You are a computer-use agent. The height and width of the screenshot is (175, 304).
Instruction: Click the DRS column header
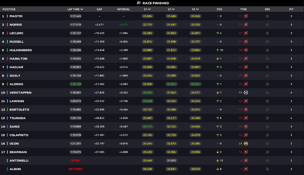tap(267, 9)
